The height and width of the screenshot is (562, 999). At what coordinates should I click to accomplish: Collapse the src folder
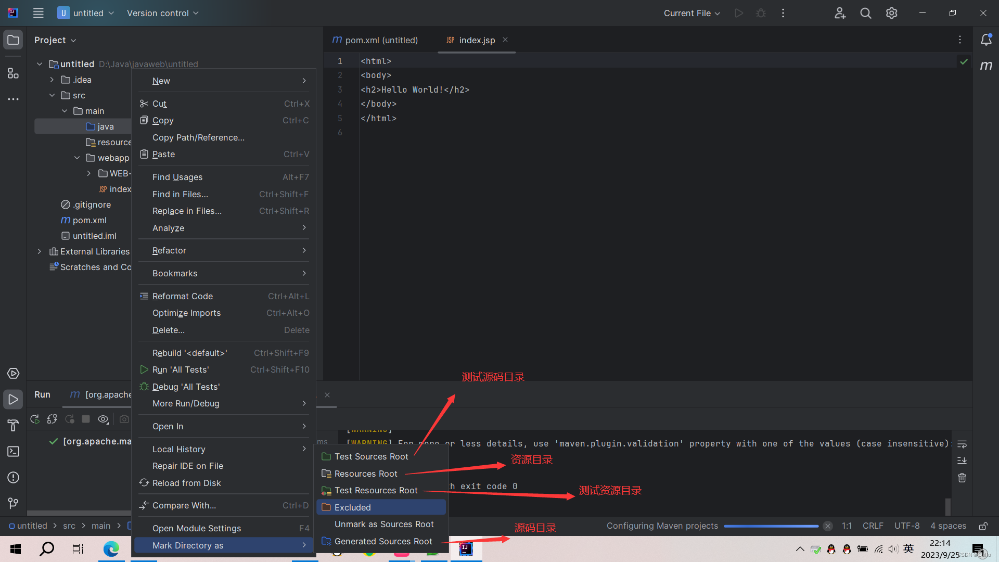(52, 95)
